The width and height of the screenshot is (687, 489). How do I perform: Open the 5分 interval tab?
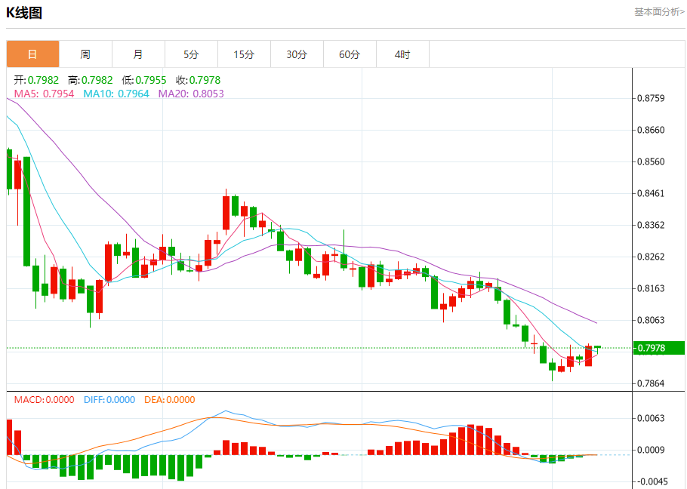click(x=191, y=54)
